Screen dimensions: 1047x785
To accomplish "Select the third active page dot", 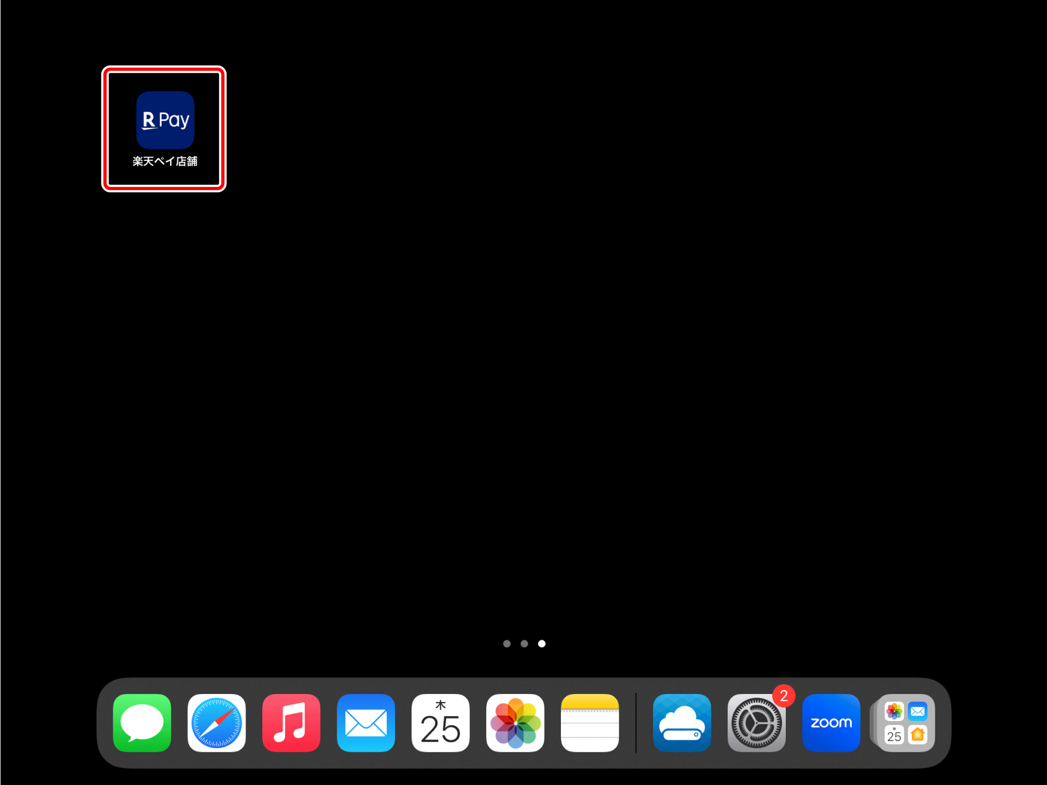I will (x=541, y=644).
